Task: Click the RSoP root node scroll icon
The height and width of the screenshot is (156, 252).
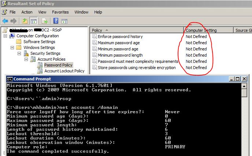Action: (x=5, y=30)
